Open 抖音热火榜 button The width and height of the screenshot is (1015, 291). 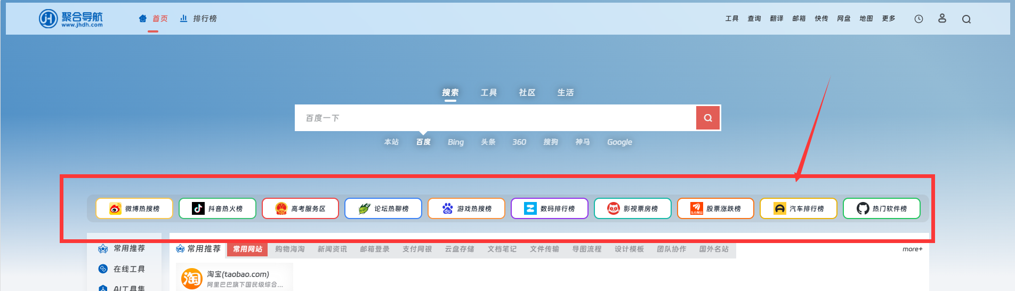tap(217, 208)
